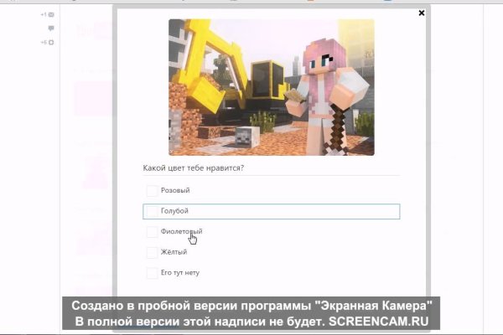Enable the Фиолетовый checkbox
The height and width of the screenshot is (335, 503).
(152, 231)
